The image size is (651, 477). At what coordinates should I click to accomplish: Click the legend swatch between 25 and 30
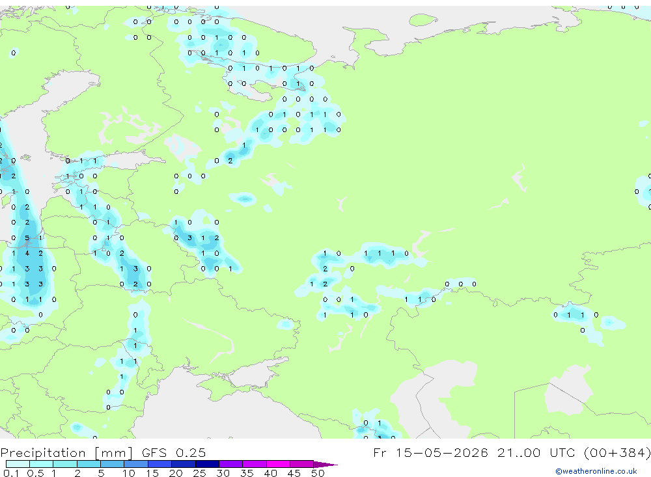click(207, 464)
